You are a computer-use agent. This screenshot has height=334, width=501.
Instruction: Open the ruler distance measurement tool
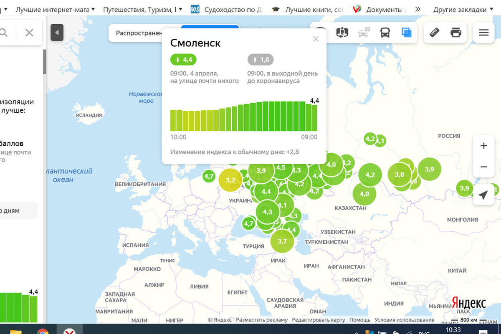(435, 33)
